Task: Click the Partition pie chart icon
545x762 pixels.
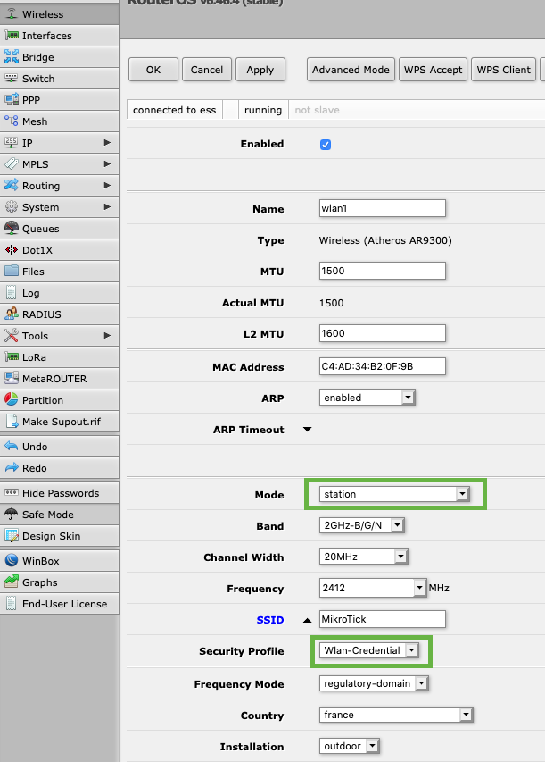Action: (x=12, y=400)
